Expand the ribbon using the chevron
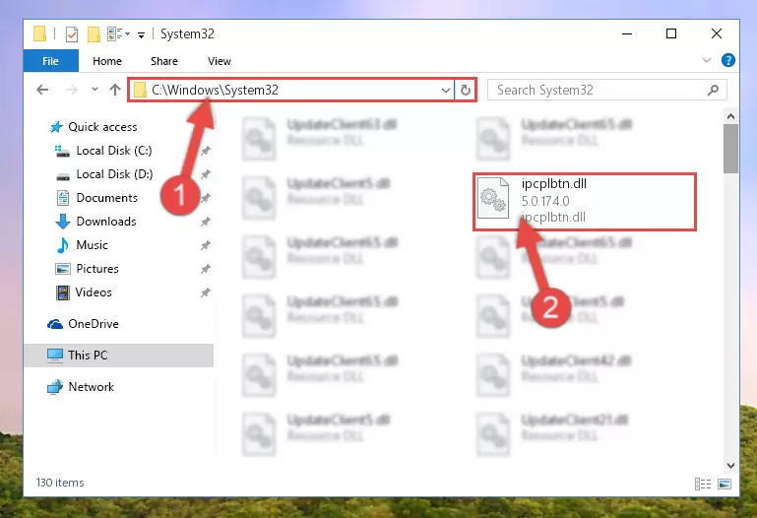This screenshot has width=757, height=518. 707,60
